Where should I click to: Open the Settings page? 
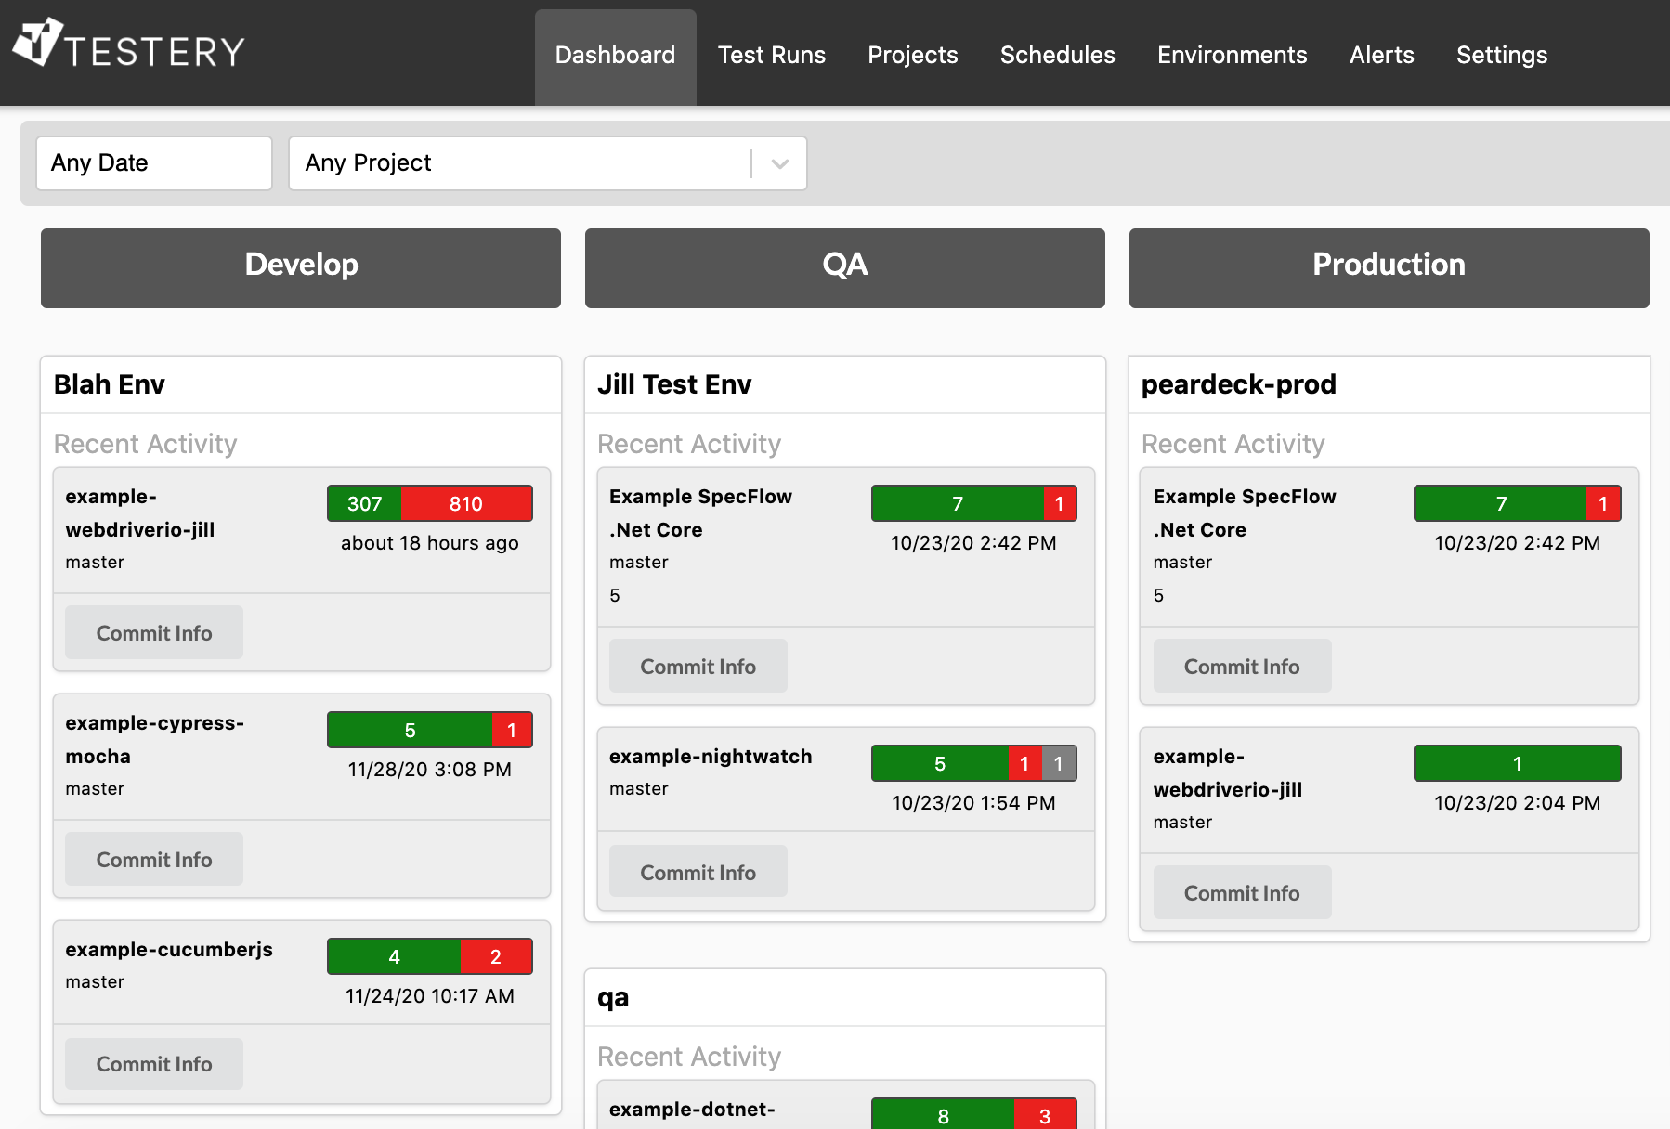pos(1501,55)
